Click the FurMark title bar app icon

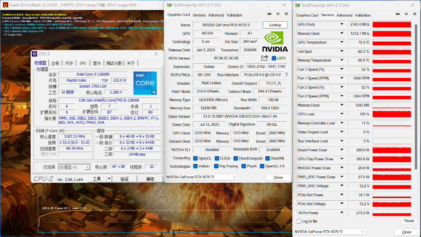[x=5, y=5]
